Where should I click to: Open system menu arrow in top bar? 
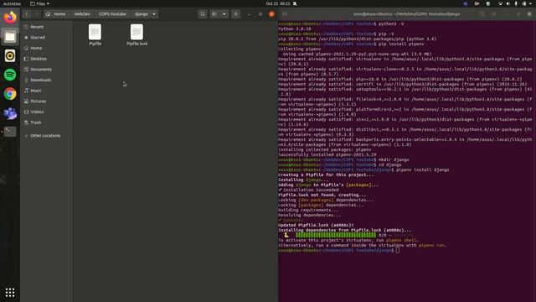coord(530,3)
